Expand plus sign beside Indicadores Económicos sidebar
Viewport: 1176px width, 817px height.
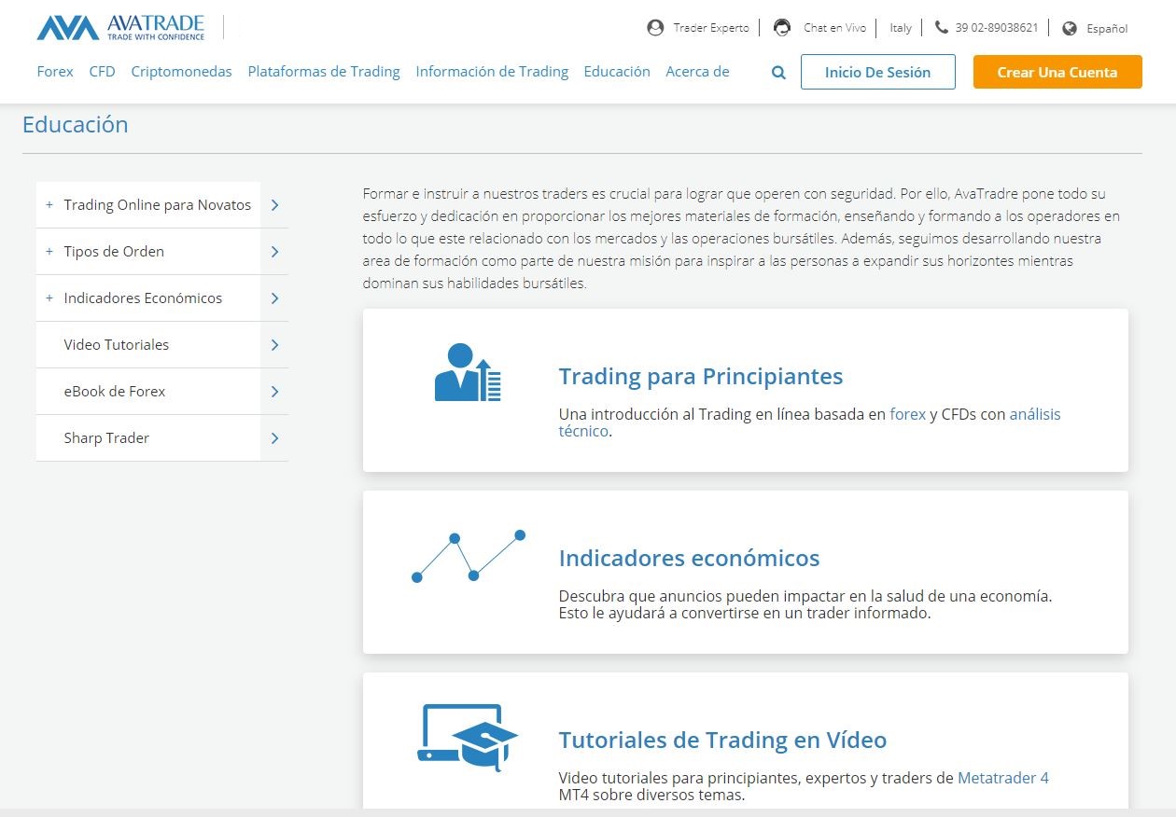pyautogui.click(x=49, y=298)
